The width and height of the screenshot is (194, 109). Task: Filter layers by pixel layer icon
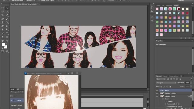(168, 79)
